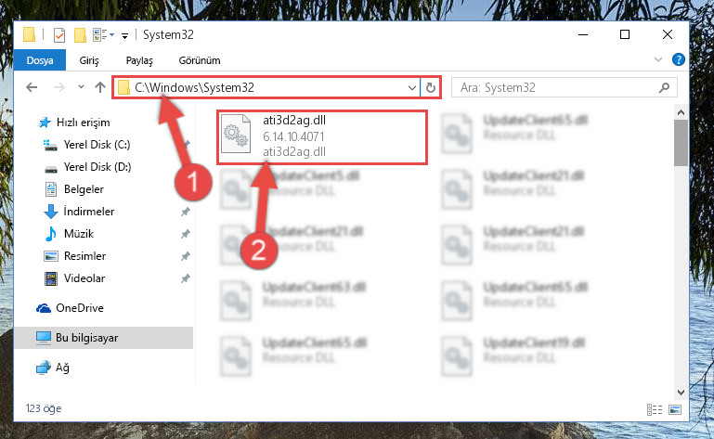Toggle the pin next to Müzik

pos(186,234)
